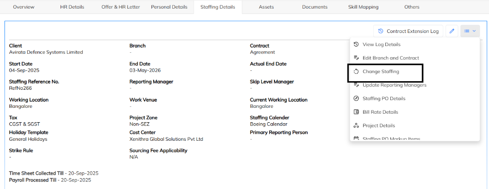Select the Staffing PO Markup Items entry
Viewport: 489px width, 189px height.
pos(391,138)
